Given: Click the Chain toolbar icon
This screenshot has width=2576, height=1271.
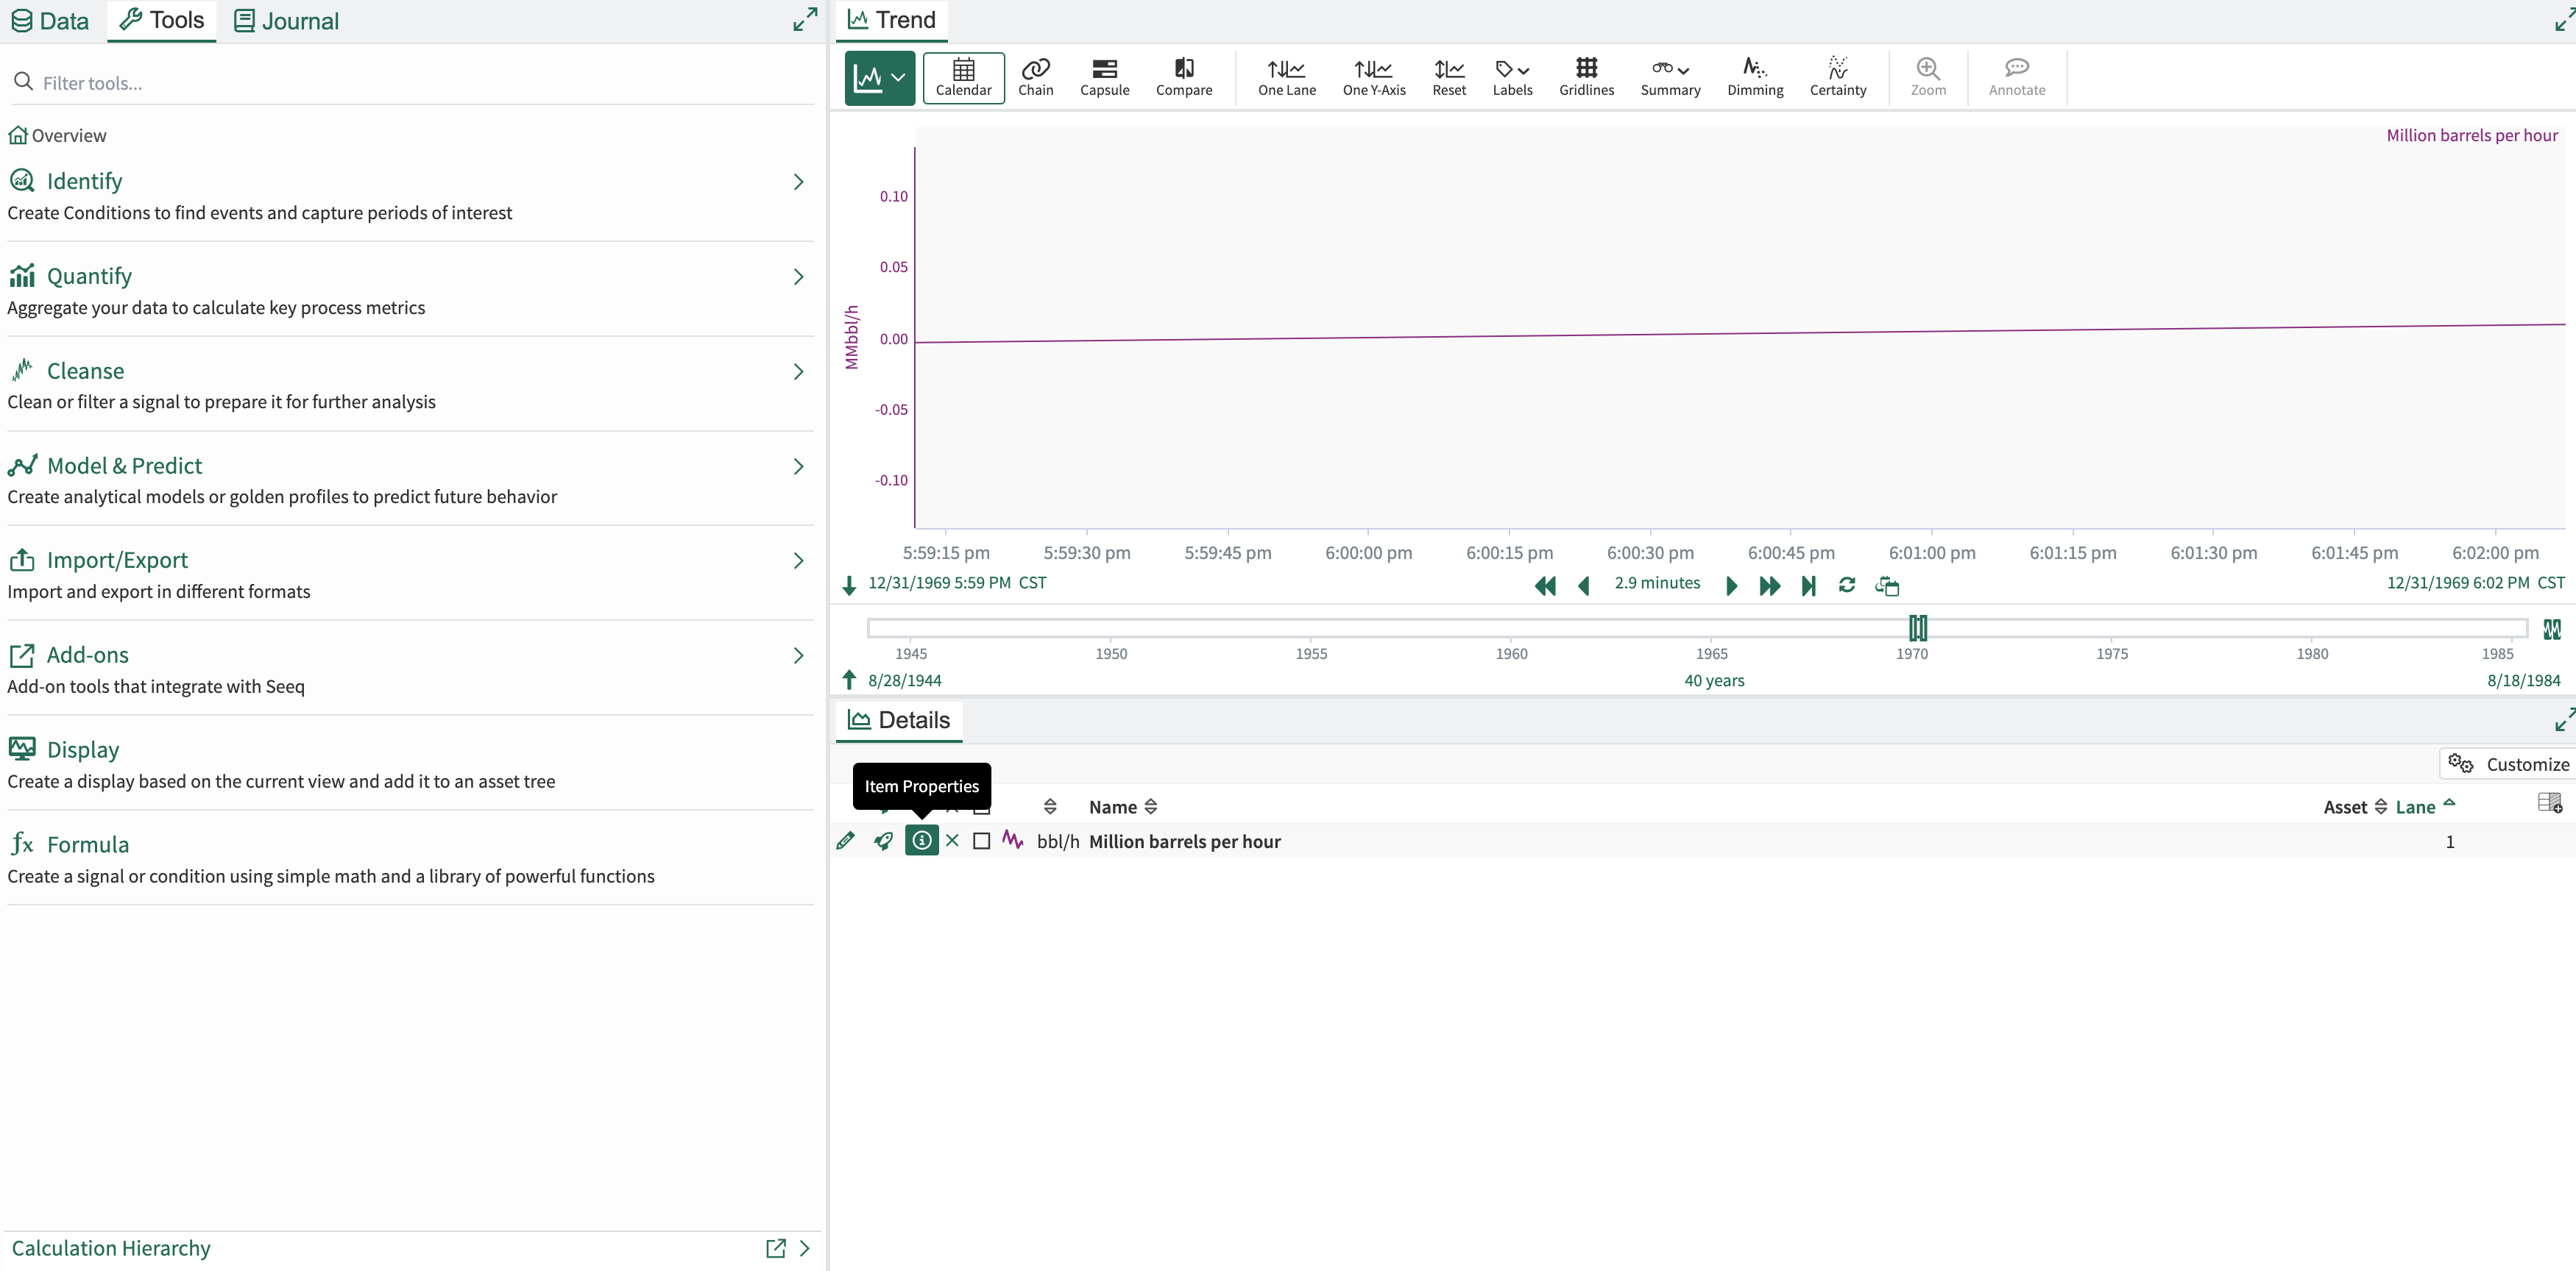Looking at the screenshot, I should [x=1035, y=76].
